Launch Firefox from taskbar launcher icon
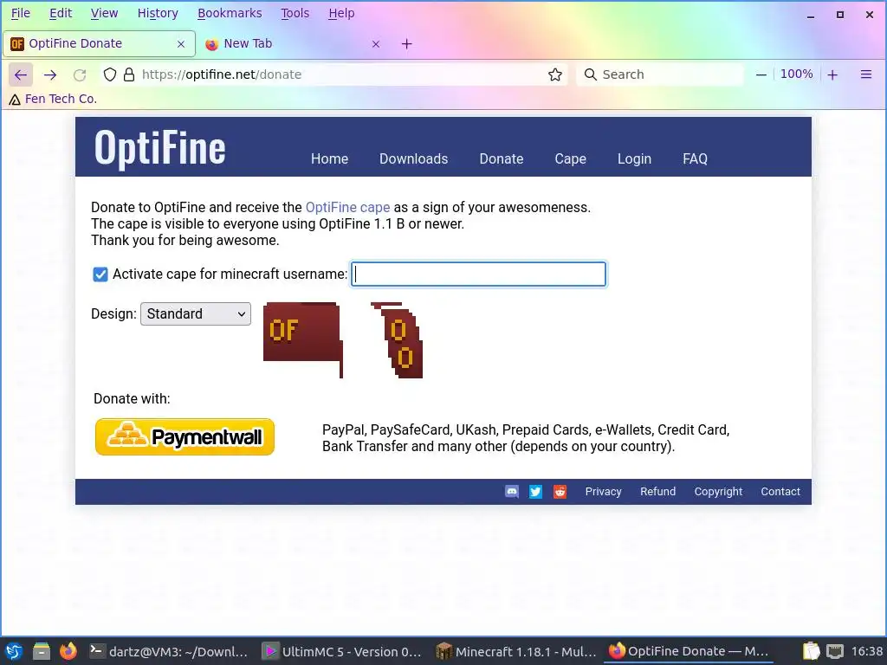The height and width of the screenshot is (665, 887). [68, 651]
